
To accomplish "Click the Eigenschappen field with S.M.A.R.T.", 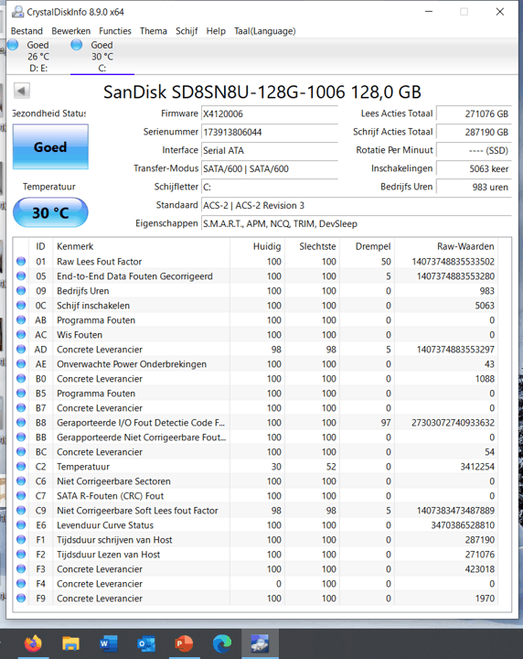I will coord(357,223).
